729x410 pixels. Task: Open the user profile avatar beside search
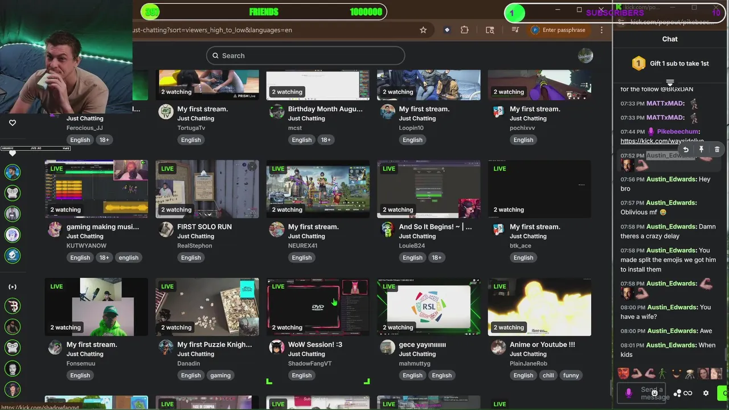pyautogui.click(x=585, y=55)
